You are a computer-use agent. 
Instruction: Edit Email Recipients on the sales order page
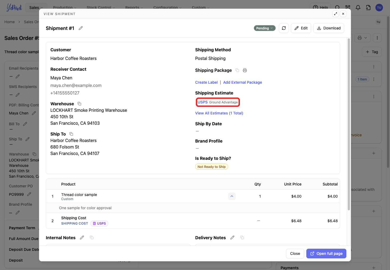click(x=18, y=76)
